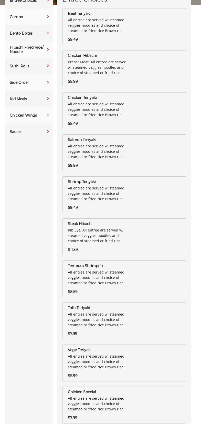Screen dimensions: 201x424
Task: Click the chevron beside Hibachi Fried Rice/Noodle
Action: [48, 49]
